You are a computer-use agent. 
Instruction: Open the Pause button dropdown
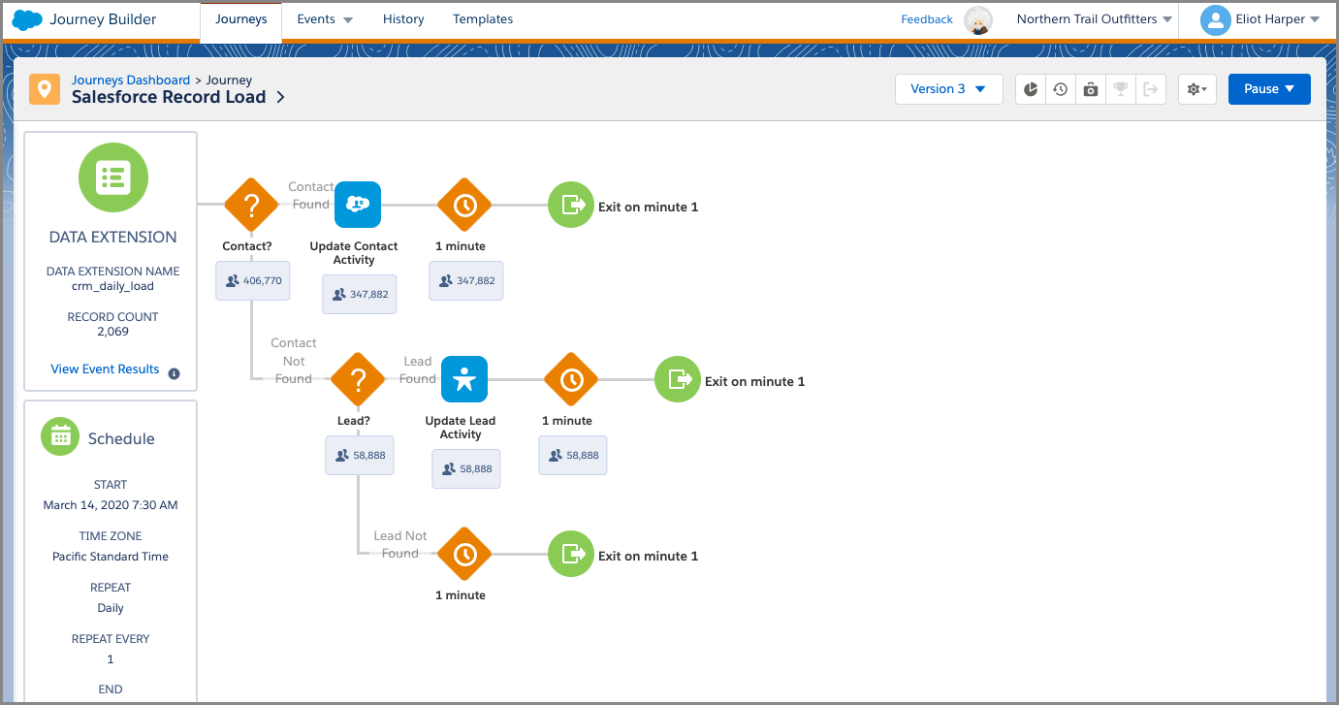1269,89
